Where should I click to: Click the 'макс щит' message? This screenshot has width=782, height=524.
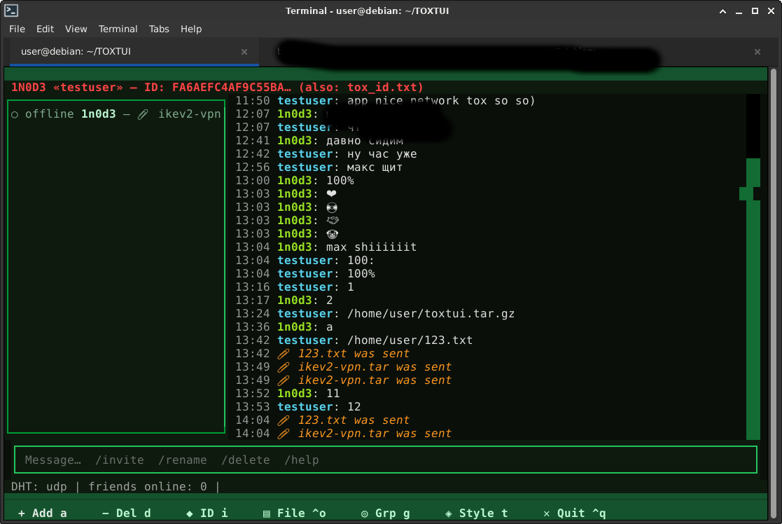click(x=375, y=167)
